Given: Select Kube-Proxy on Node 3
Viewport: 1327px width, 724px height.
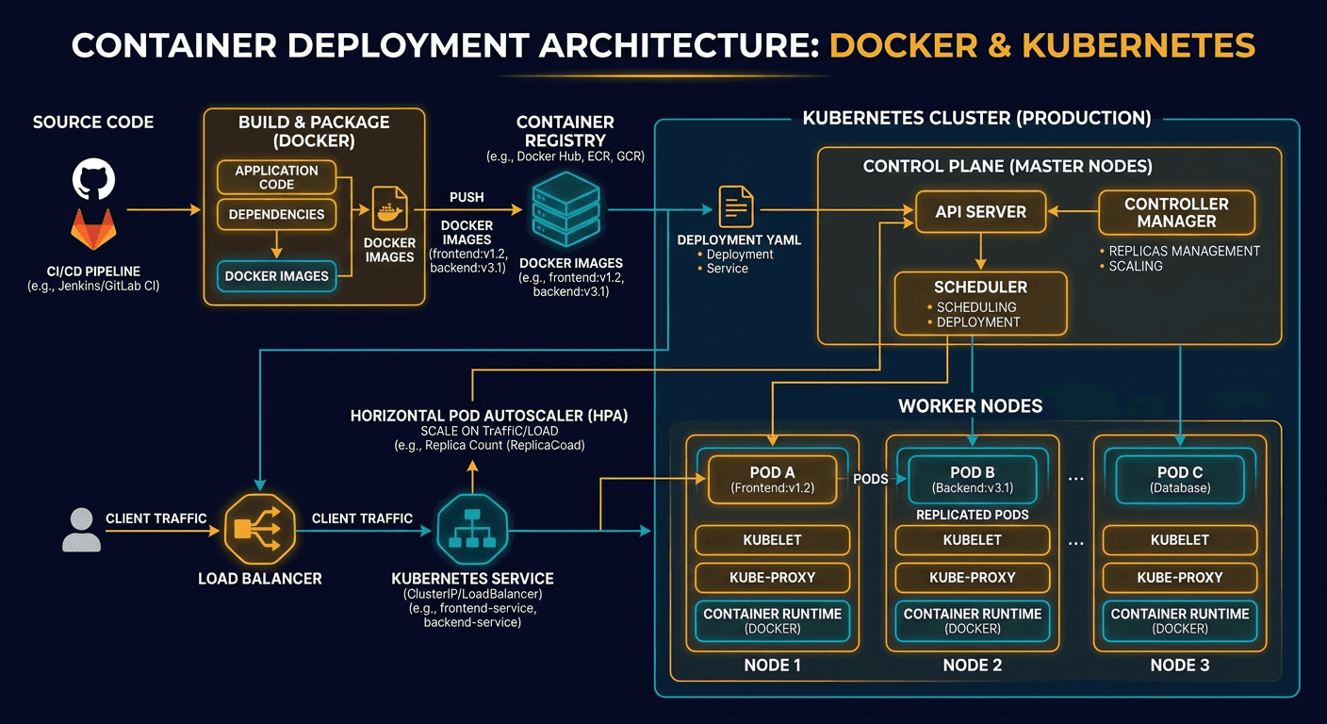Looking at the screenshot, I should 1179,578.
